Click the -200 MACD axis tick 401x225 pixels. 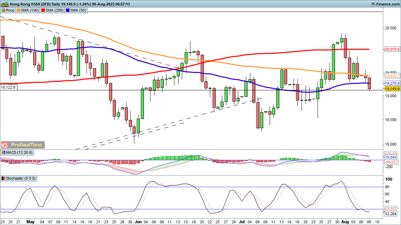point(389,167)
